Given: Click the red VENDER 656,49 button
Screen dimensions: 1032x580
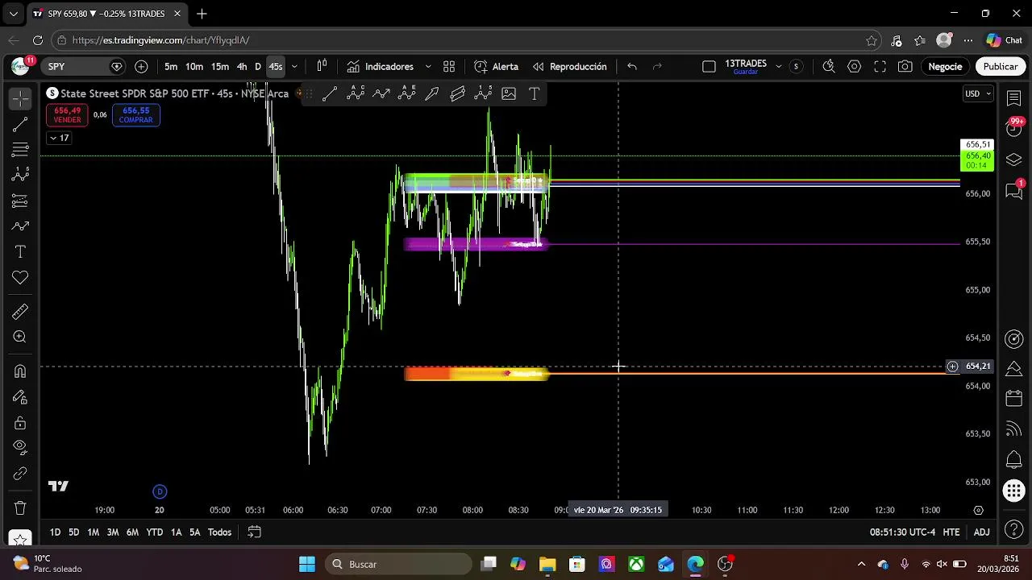Looking at the screenshot, I should (x=67, y=115).
